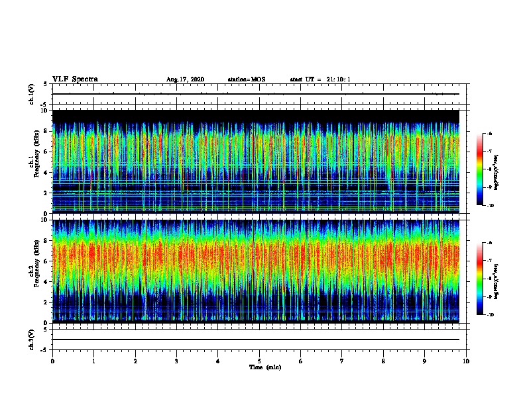Click time-axis tick label "7"
Viewport: 525px width, 405px height.
pyautogui.click(x=342, y=361)
